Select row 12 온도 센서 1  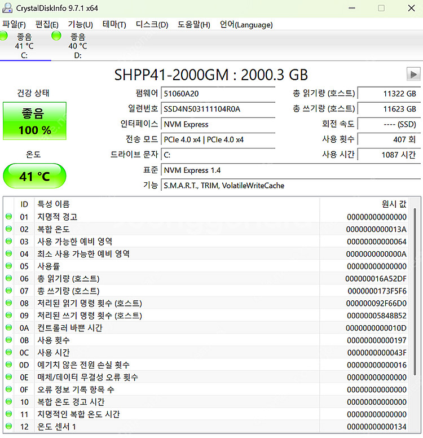(x=206, y=427)
